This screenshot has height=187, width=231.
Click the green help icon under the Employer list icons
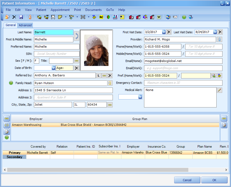pyautogui.click(x=7, y=137)
